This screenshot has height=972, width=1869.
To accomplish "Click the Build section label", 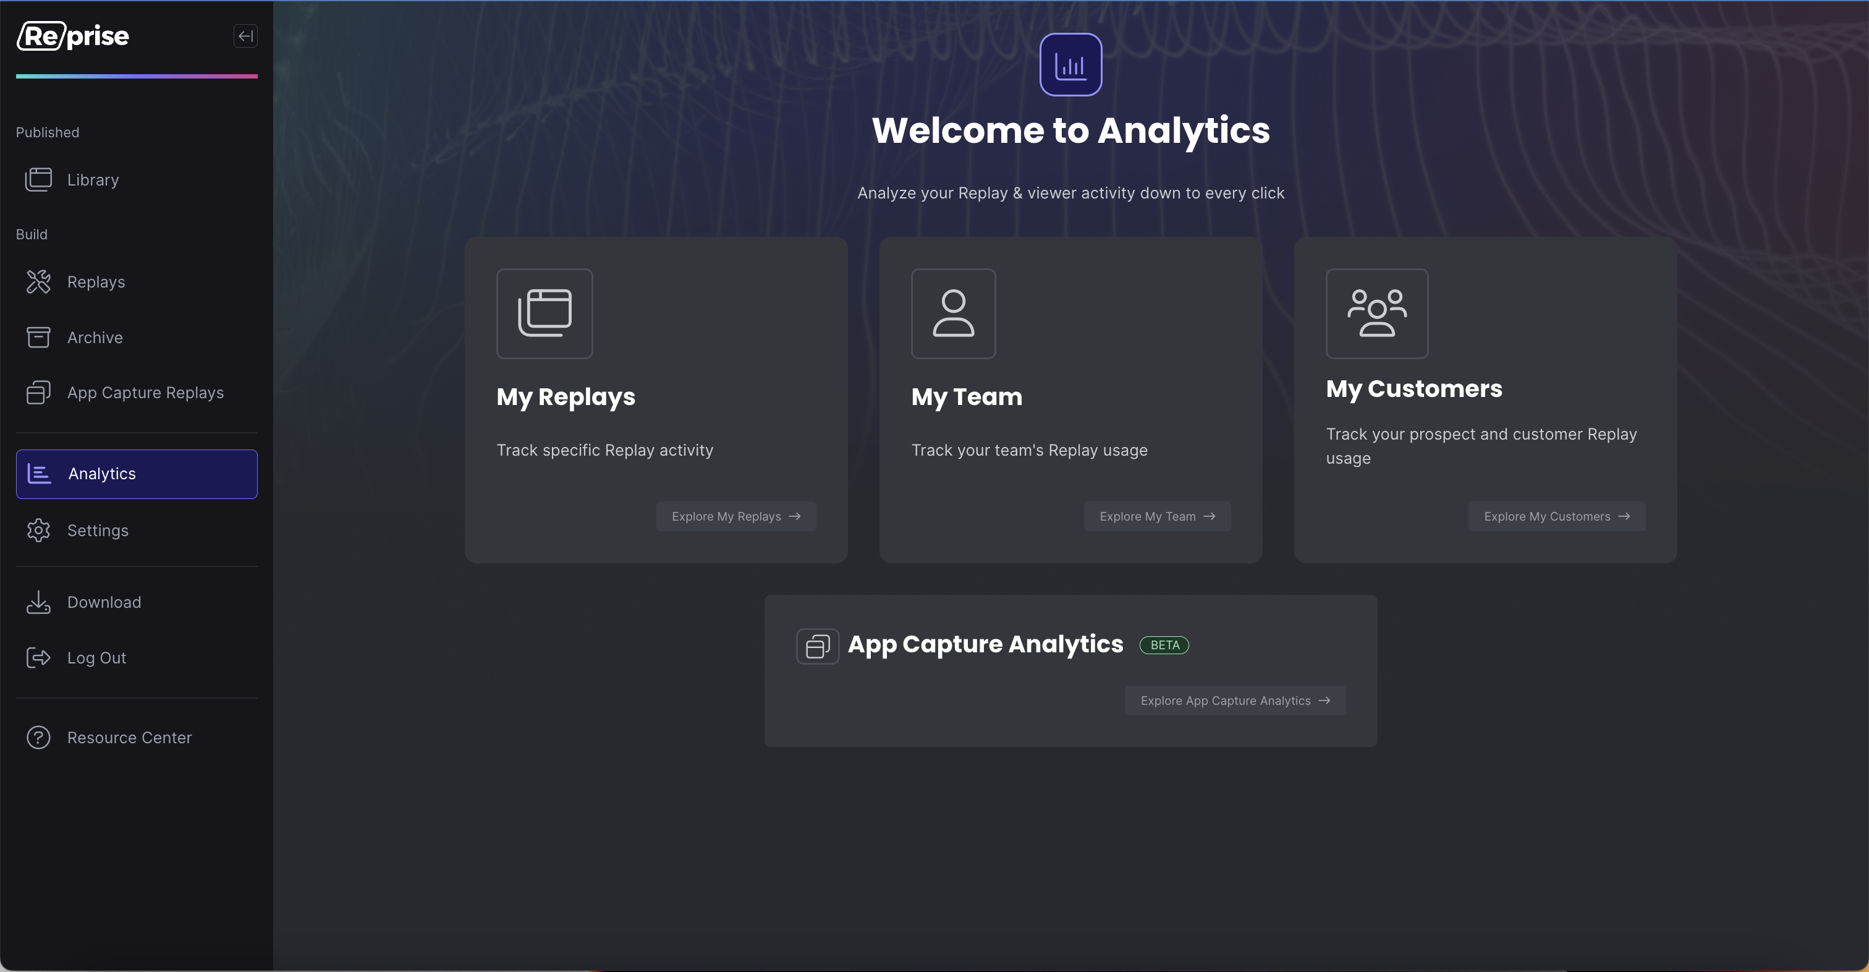I will pos(32,234).
